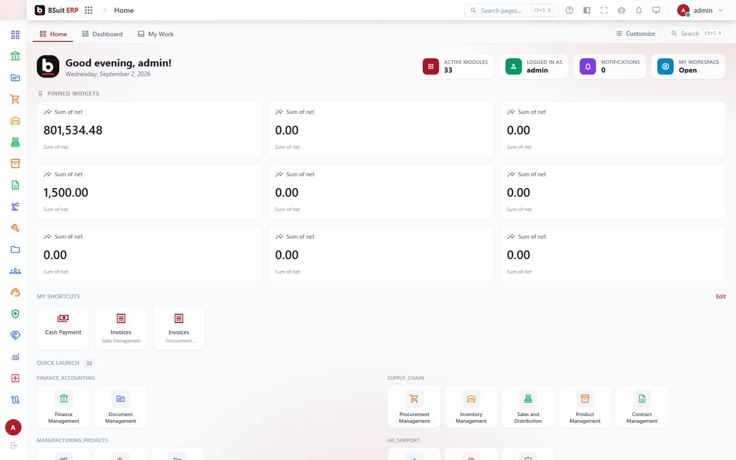Switch to the Dashboard tab
The height and width of the screenshot is (460, 736).
[x=102, y=34]
